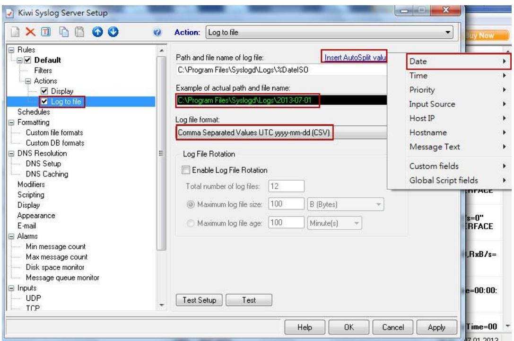Click the OK button
The height and width of the screenshot is (341, 514).
point(349,327)
